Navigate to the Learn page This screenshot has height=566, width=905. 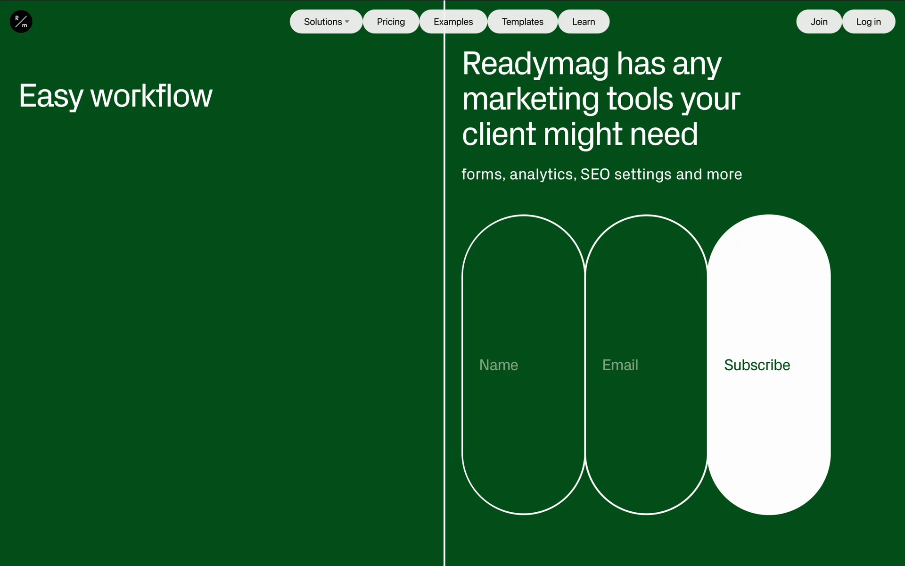pyautogui.click(x=584, y=22)
